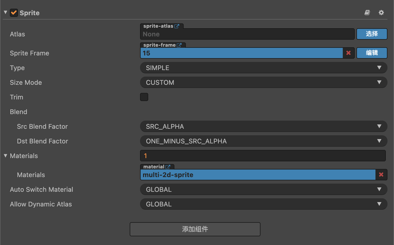
Task: Open Dst Blend Factor dropdown
Action: pos(263,141)
